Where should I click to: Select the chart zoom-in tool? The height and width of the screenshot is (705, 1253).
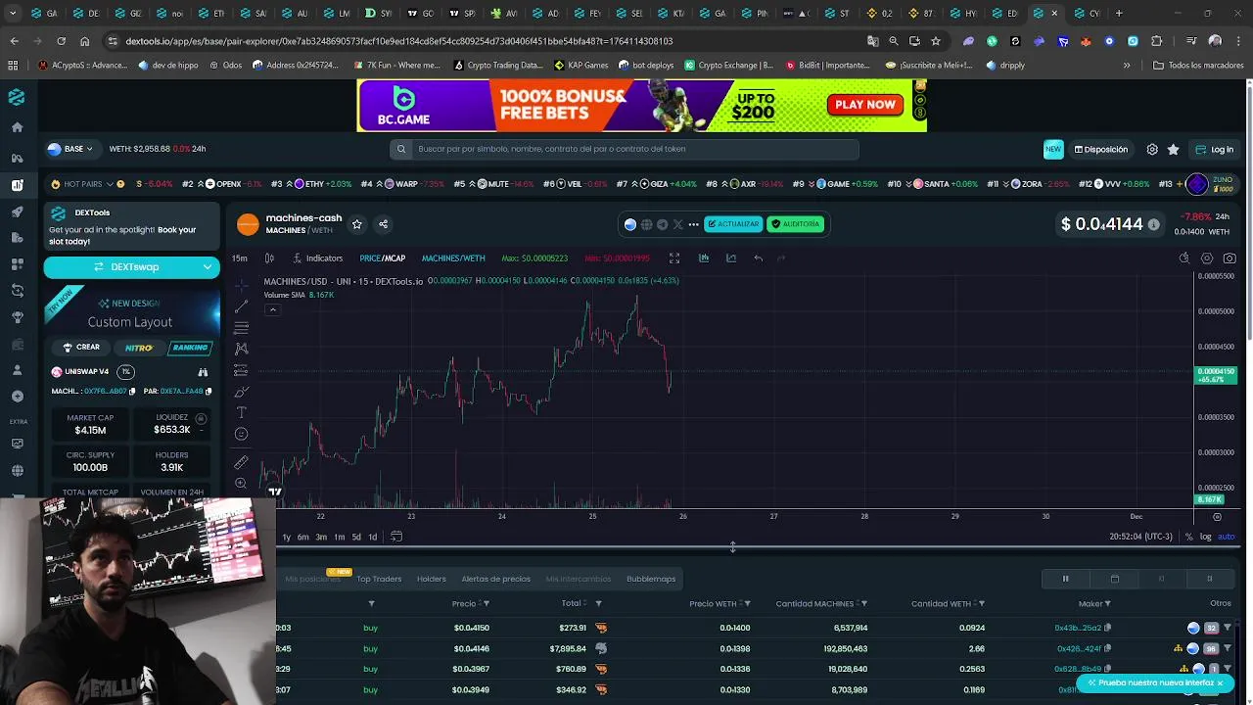tap(241, 484)
